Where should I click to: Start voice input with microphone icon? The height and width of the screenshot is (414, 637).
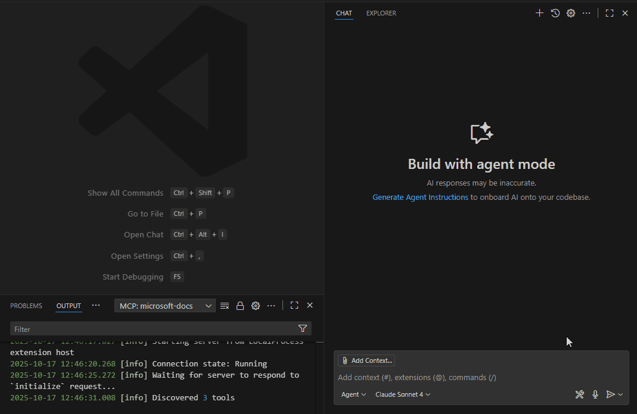tap(595, 394)
